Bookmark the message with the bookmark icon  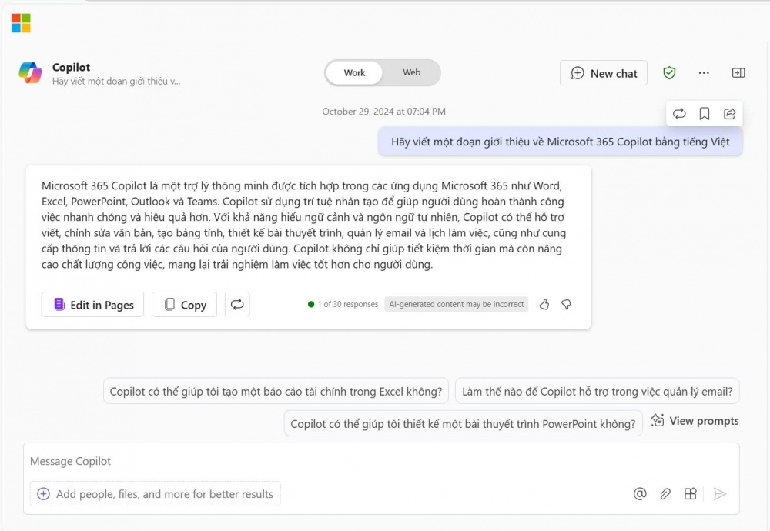(704, 113)
